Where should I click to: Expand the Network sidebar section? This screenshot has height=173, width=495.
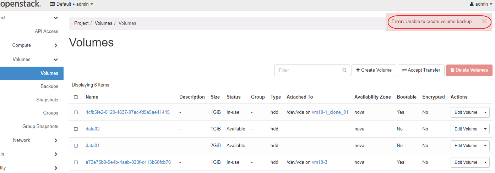[56, 140]
